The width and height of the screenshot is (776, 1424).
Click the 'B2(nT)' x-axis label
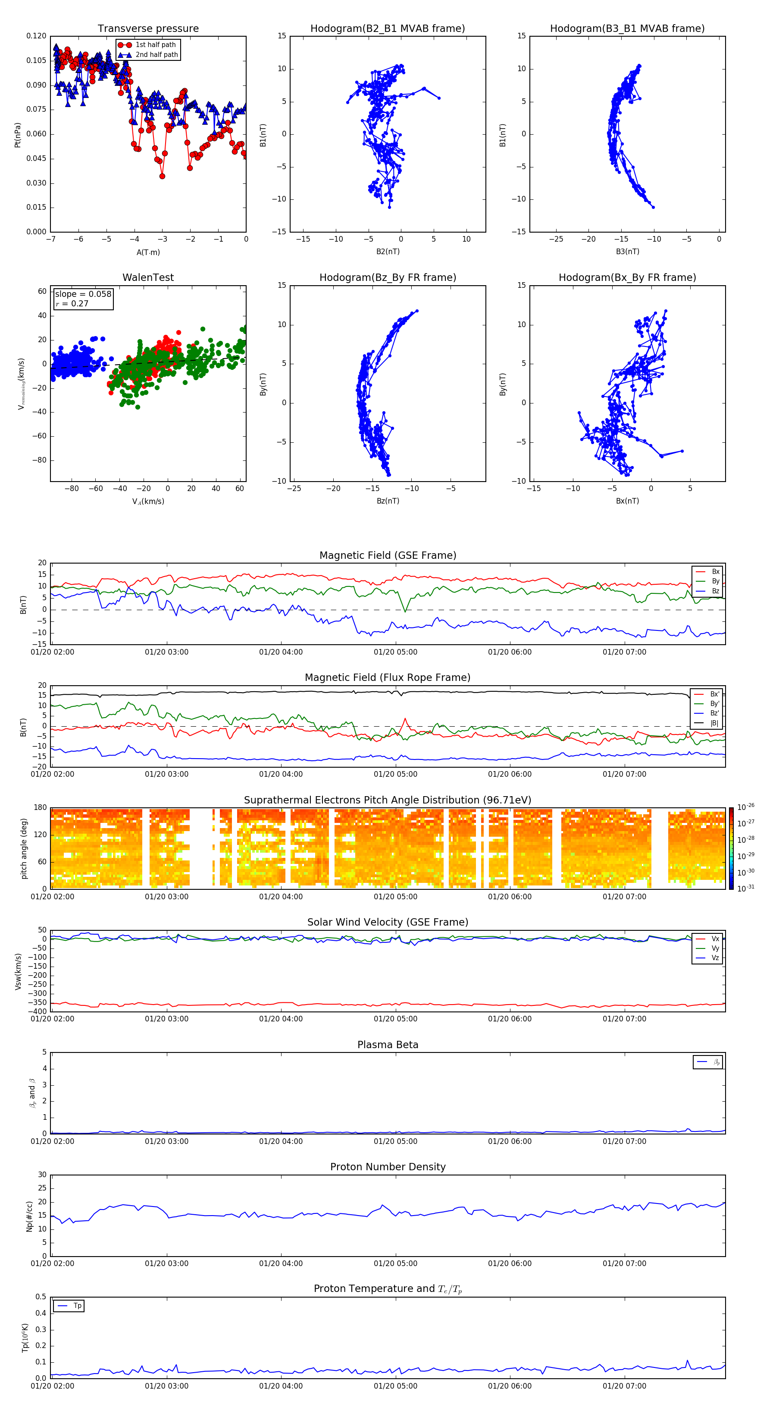coord(388,252)
